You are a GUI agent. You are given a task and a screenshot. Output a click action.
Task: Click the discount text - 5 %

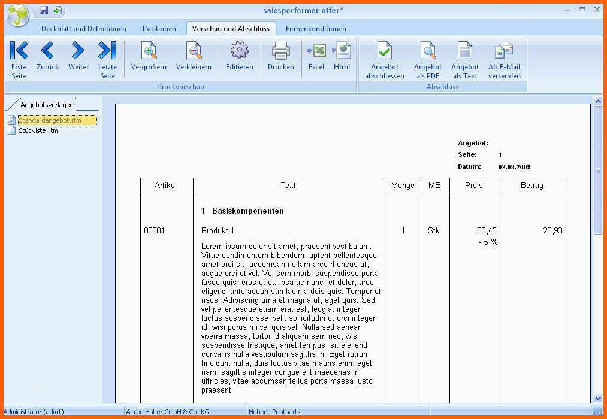point(488,242)
